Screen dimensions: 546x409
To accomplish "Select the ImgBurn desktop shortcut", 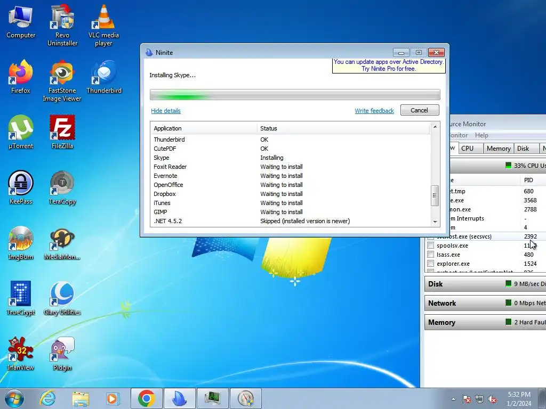I will click(x=21, y=243).
